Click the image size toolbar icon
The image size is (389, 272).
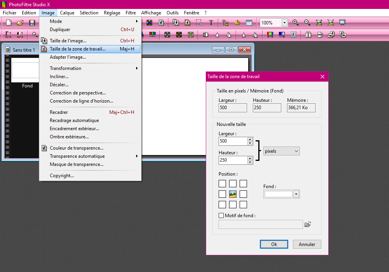click(x=176, y=23)
